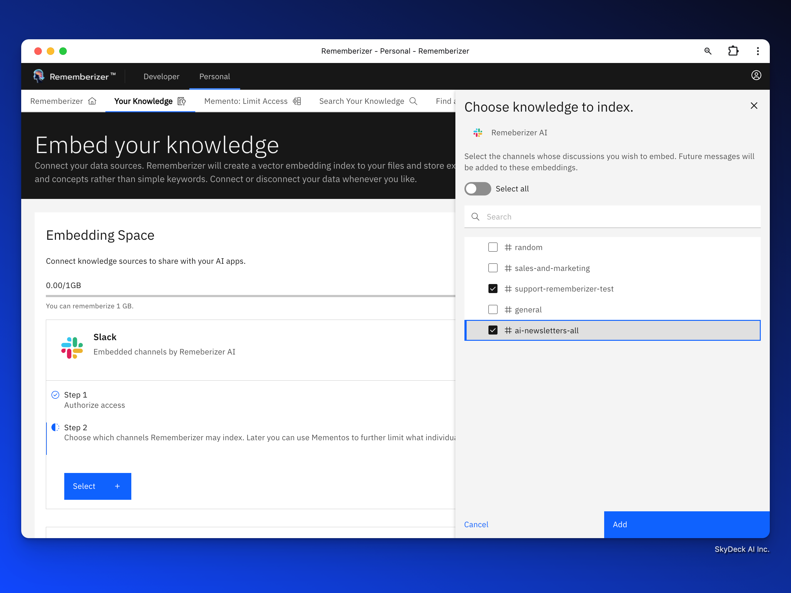The height and width of the screenshot is (593, 791).
Task: Click the Step 2 in-progress icon
Action: (x=56, y=427)
